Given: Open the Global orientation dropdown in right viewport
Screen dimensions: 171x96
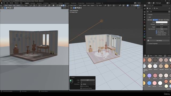Looking at the screenshot, I should [100, 5].
